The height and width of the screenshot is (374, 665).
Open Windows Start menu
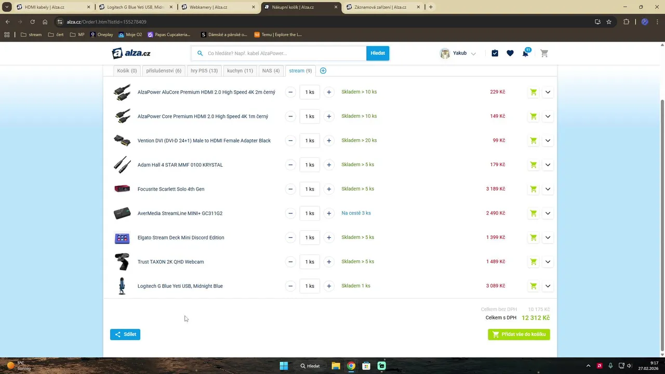284,366
